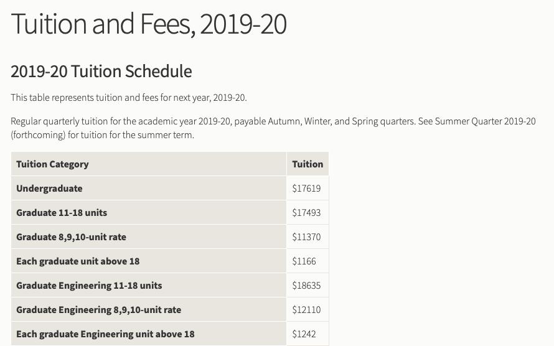This screenshot has height=346, width=554.
Task: Select Each graduate Engineering unit above 18
Action: click(x=105, y=334)
